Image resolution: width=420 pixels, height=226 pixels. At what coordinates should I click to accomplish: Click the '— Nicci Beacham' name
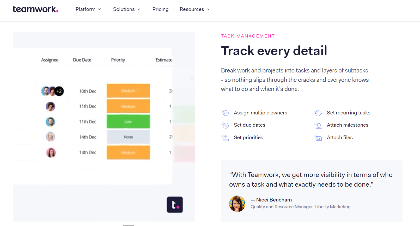click(271, 200)
